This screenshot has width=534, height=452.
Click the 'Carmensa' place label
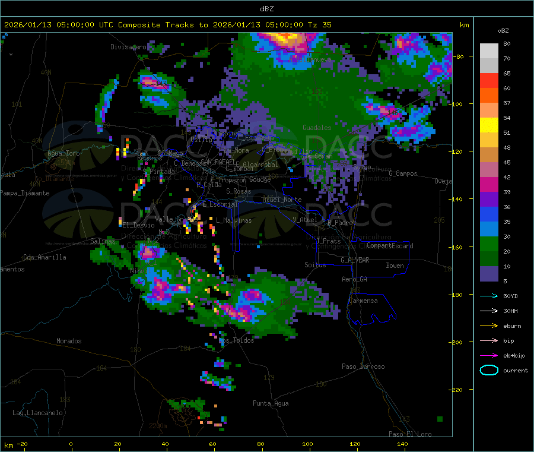click(x=363, y=301)
